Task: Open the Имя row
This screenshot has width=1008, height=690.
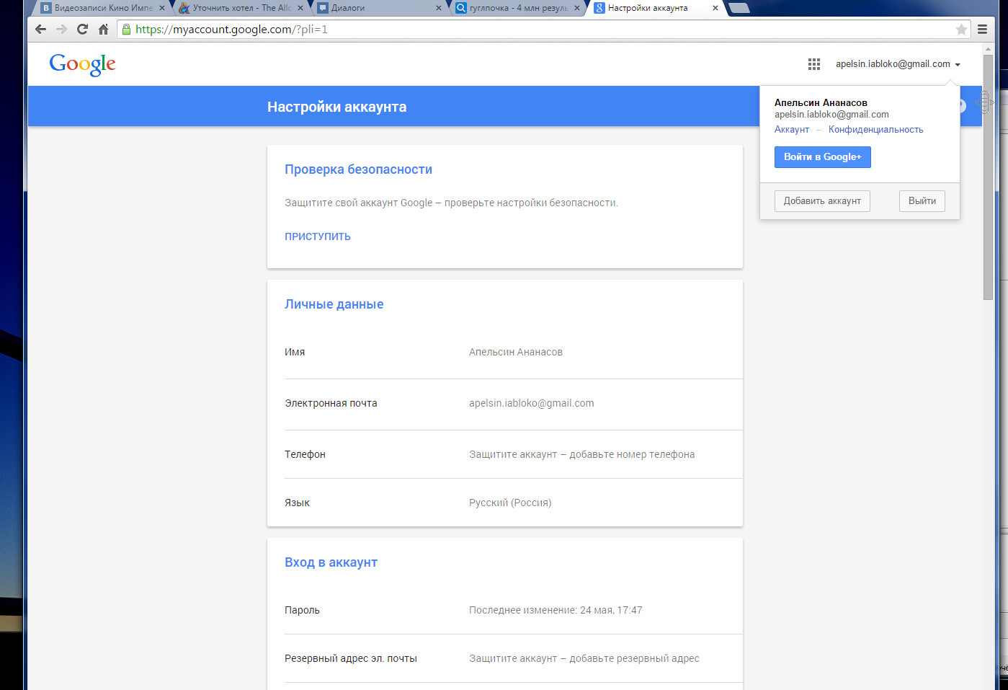Action: [514, 353]
